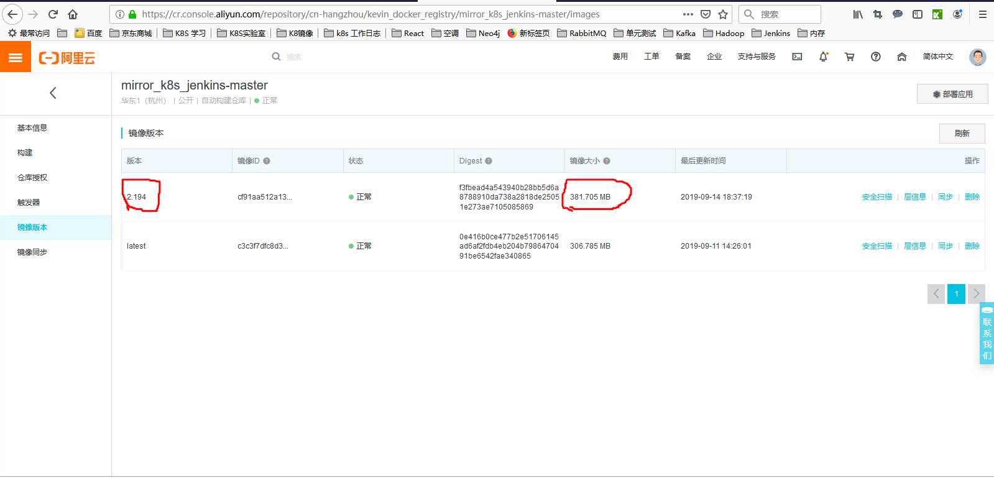
Task: Open the Hadoop bookmark folder
Action: (724, 34)
